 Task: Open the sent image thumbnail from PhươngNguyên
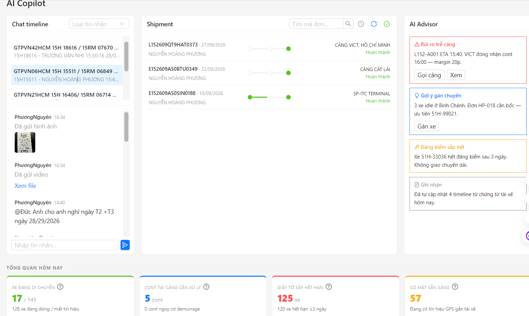(x=25, y=142)
